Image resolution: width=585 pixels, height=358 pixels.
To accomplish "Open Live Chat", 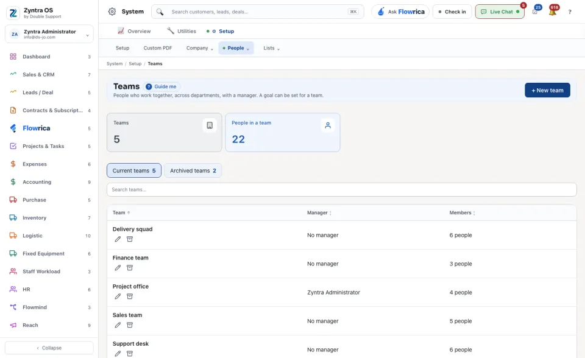I will [500, 12].
